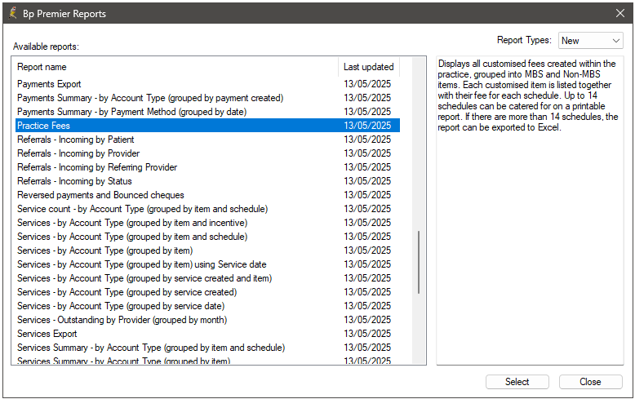Sort by the Report name column header
The image size is (635, 399).
tap(175, 67)
